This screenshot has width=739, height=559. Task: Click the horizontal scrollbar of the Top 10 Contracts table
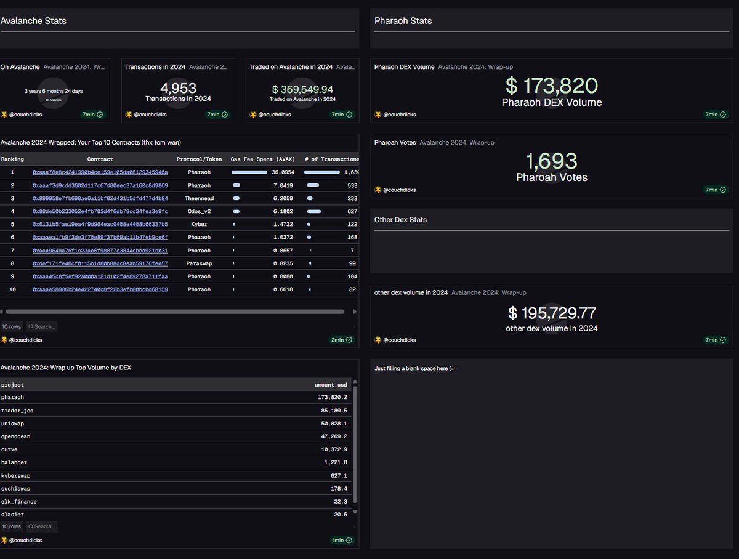[175, 312]
